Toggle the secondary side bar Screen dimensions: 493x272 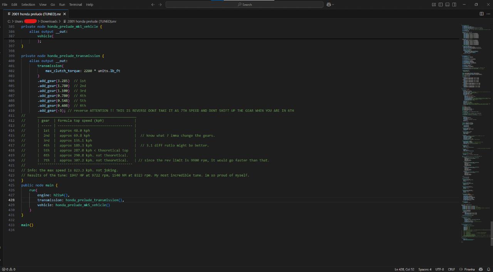(x=454, y=5)
